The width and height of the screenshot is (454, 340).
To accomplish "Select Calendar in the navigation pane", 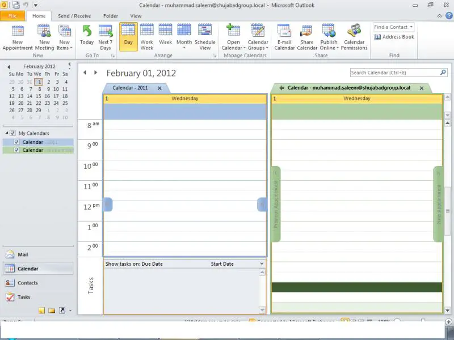I will tap(38, 269).
